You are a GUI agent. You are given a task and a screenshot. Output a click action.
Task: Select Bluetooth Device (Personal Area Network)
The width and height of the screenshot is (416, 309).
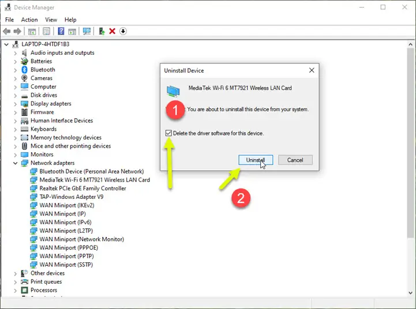(92, 171)
